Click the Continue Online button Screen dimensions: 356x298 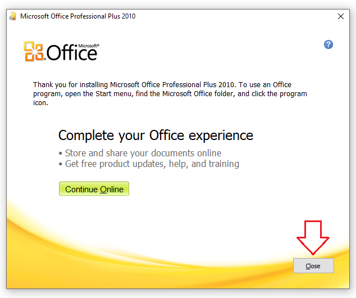(x=94, y=189)
